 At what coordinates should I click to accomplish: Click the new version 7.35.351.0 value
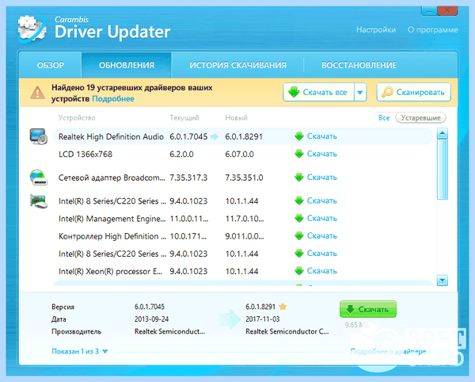(244, 178)
